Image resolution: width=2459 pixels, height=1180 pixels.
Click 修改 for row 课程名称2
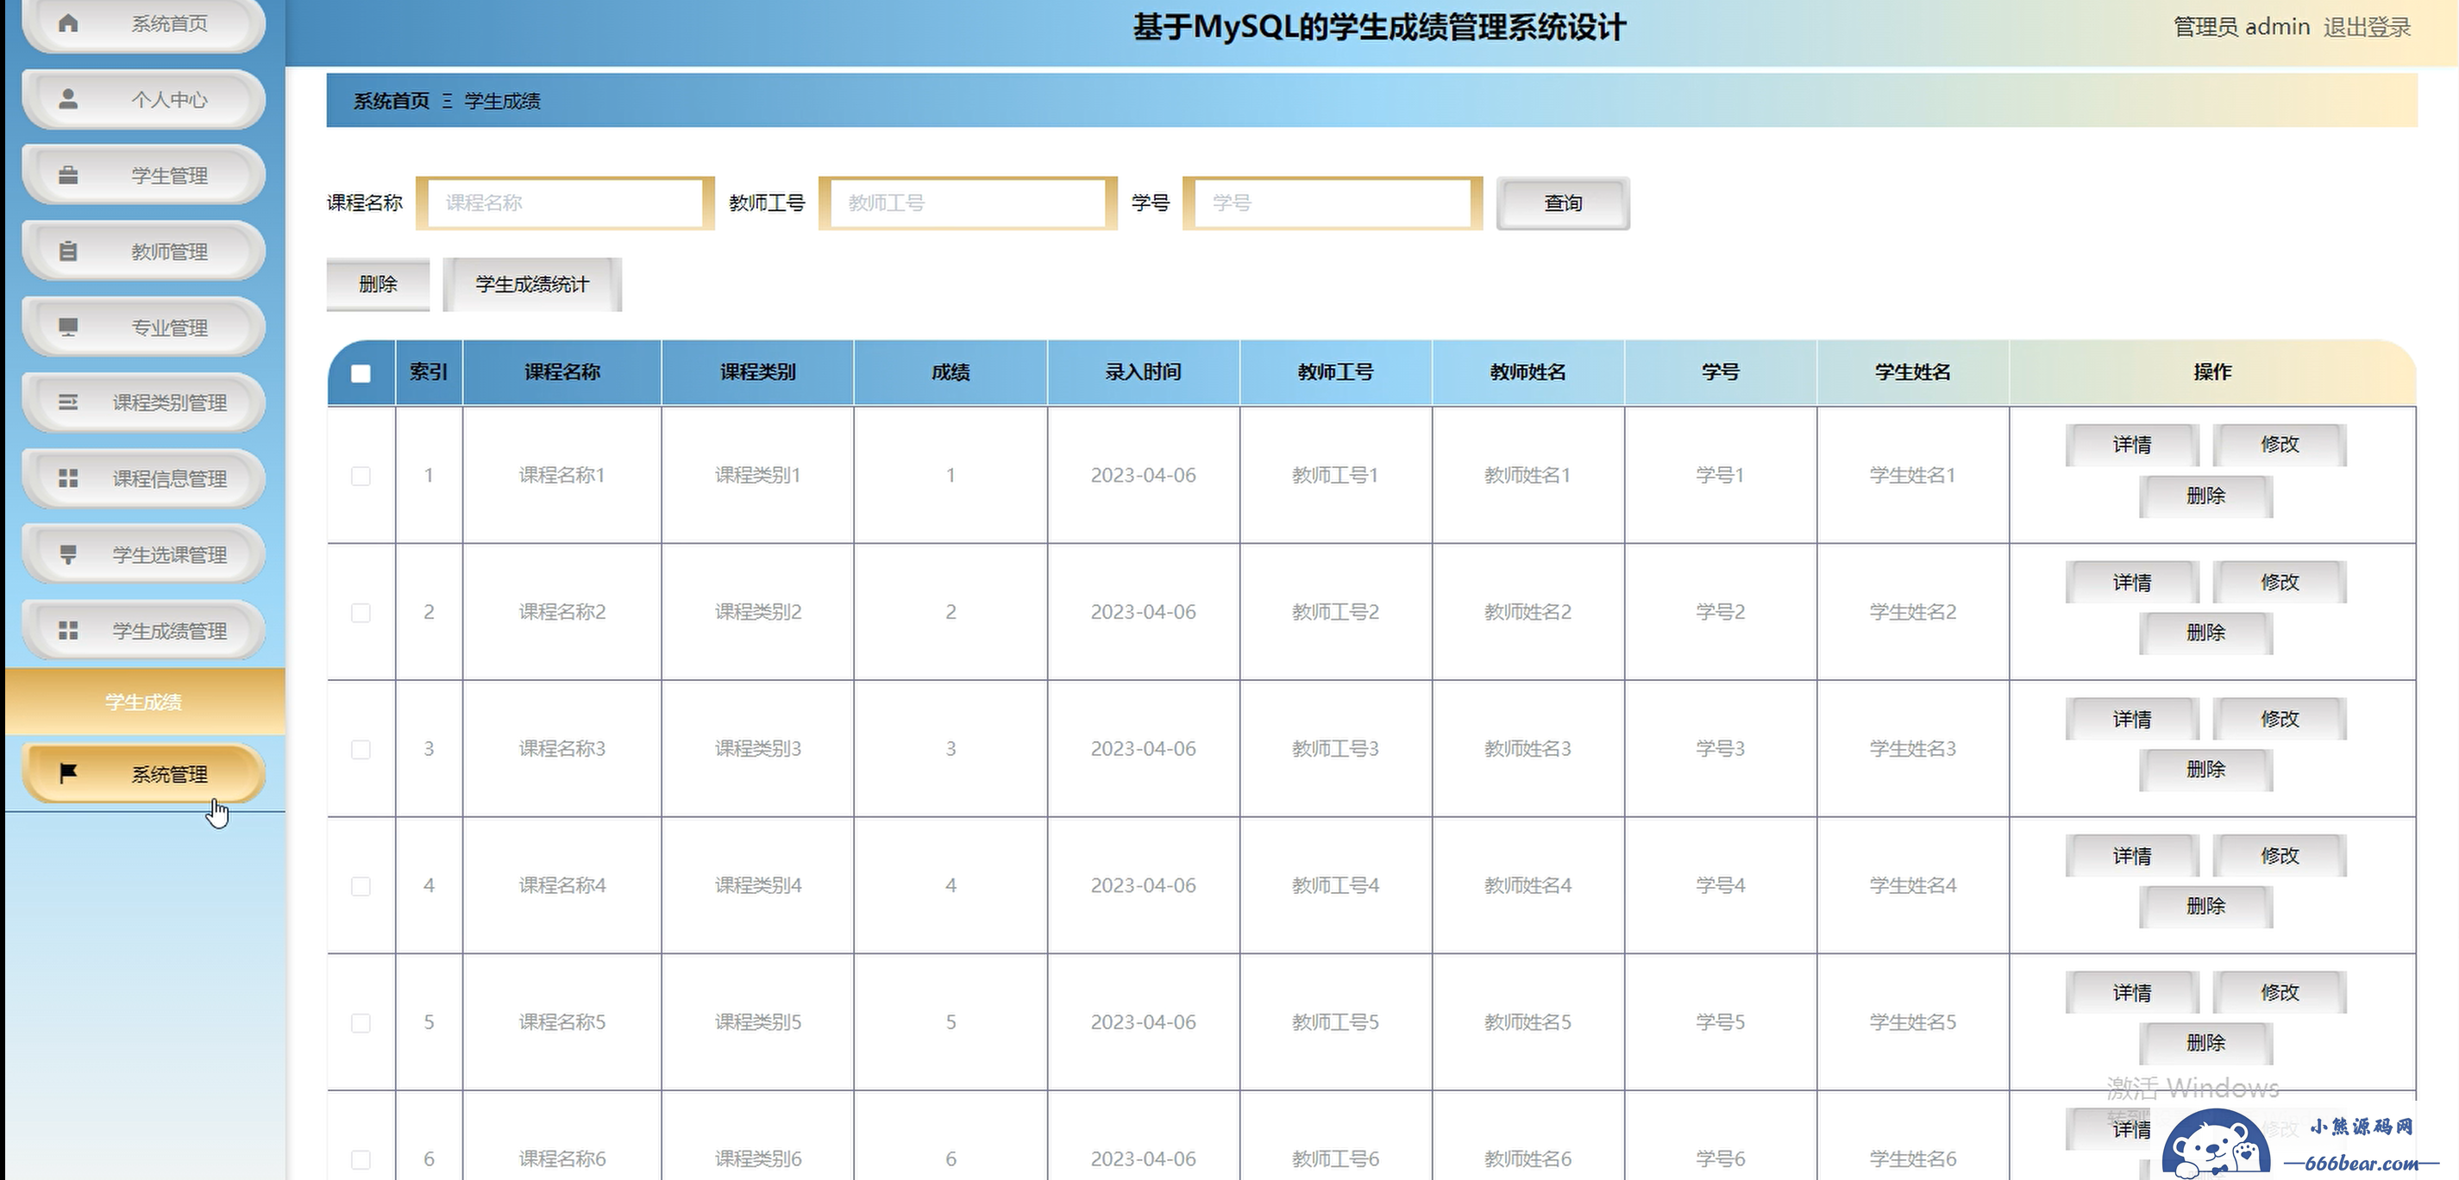coord(2280,582)
